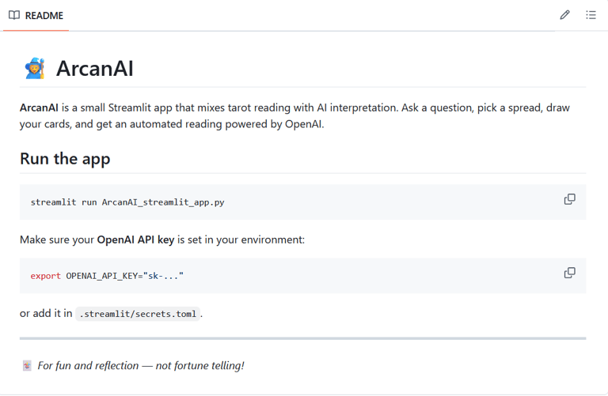Copy the export OPENAI_API_KEY command

tap(569, 273)
